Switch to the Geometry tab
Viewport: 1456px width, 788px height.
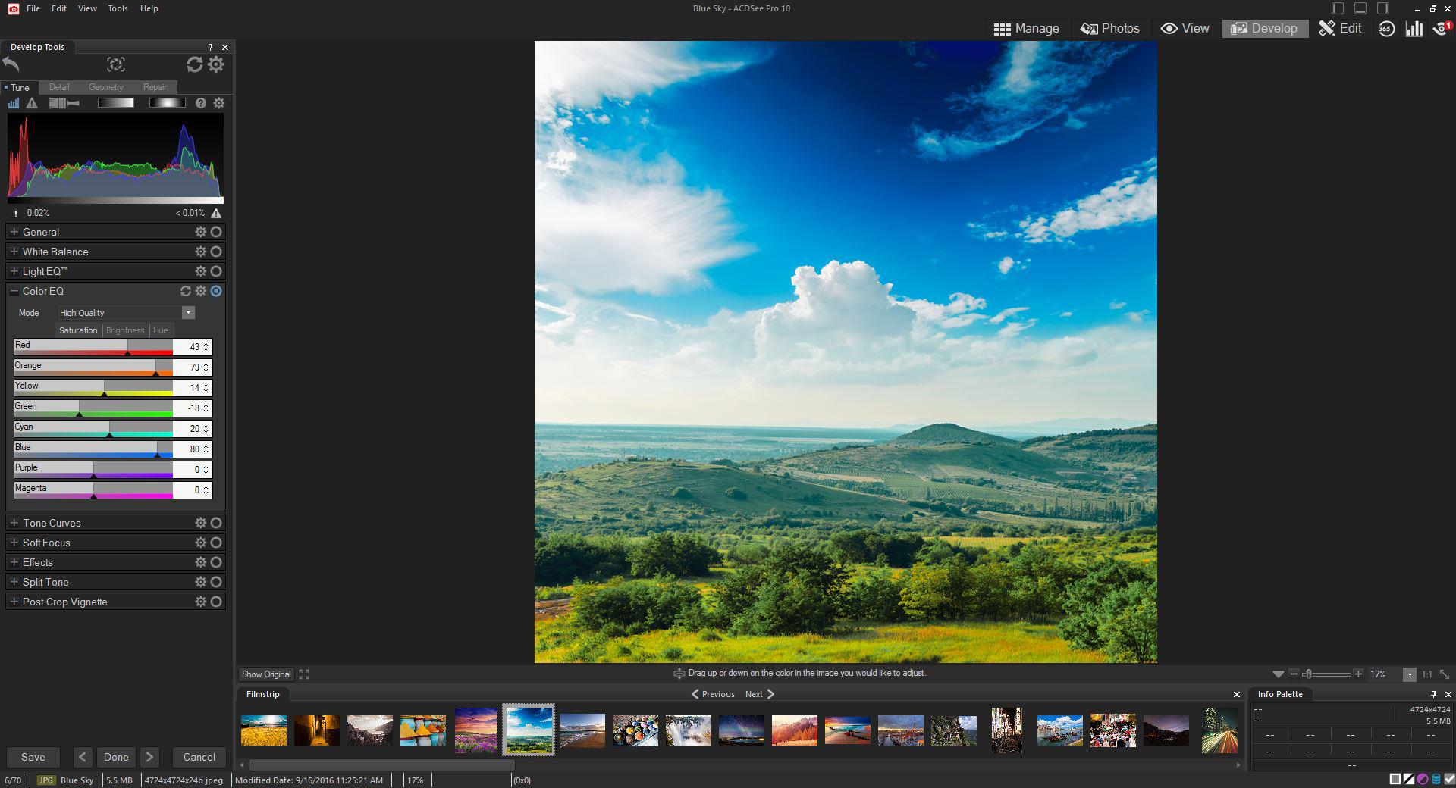(105, 87)
